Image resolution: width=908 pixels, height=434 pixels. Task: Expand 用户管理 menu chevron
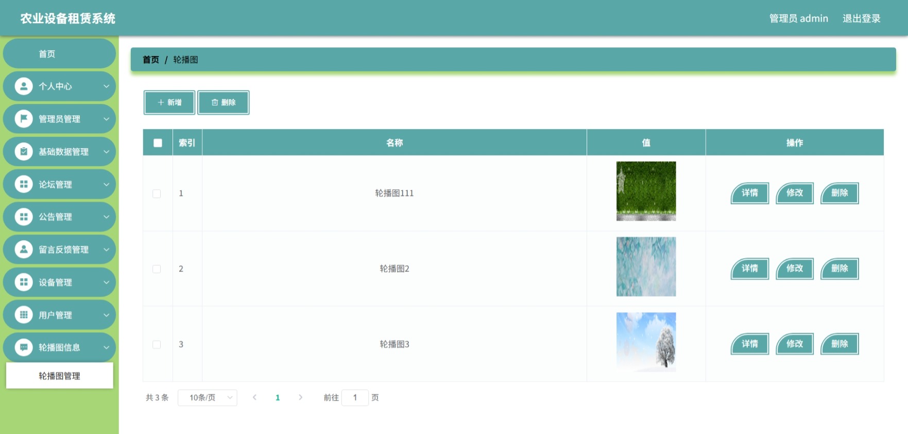106,315
